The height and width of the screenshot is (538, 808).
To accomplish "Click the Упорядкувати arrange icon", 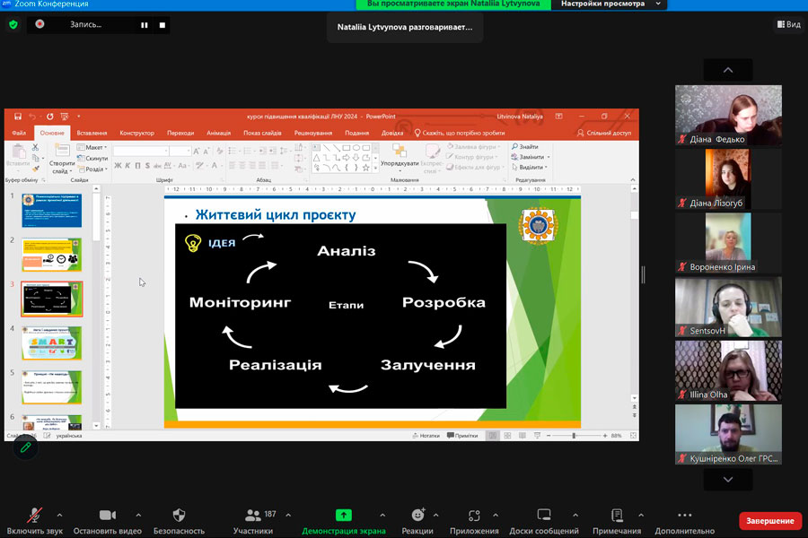I will [x=400, y=151].
